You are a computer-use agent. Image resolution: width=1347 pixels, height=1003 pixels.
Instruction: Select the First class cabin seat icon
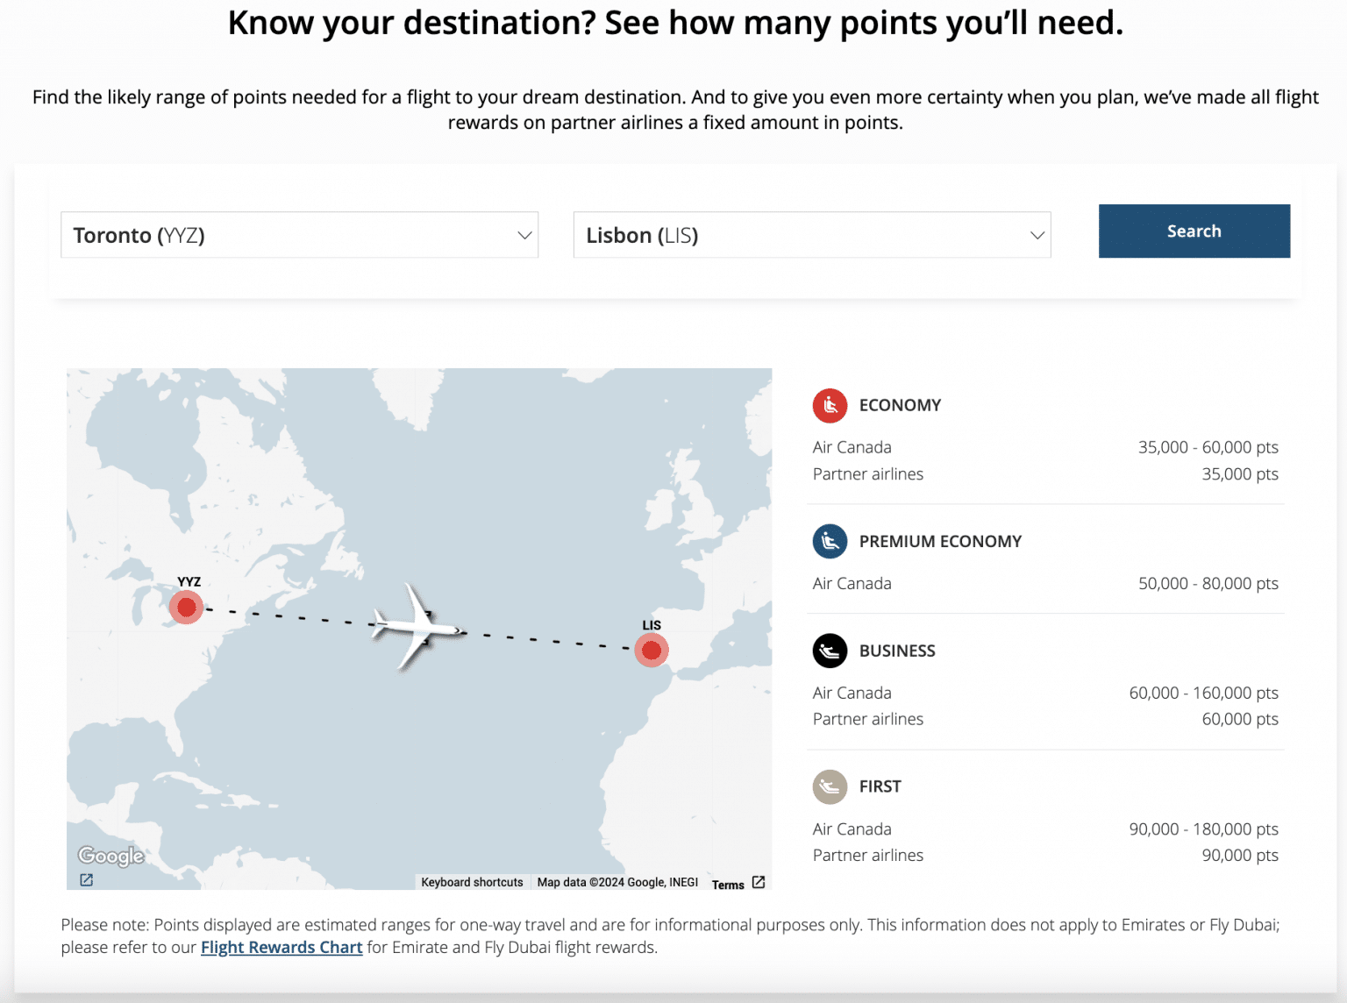(830, 786)
